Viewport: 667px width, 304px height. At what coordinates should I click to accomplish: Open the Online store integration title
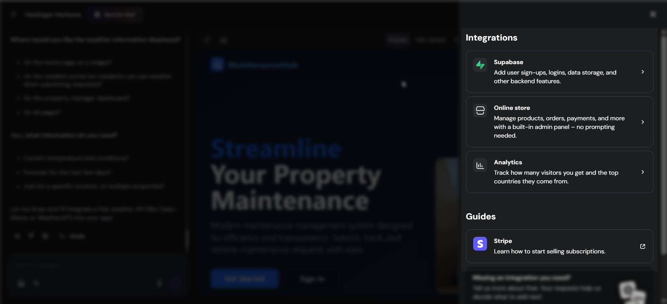coord(512,108)
